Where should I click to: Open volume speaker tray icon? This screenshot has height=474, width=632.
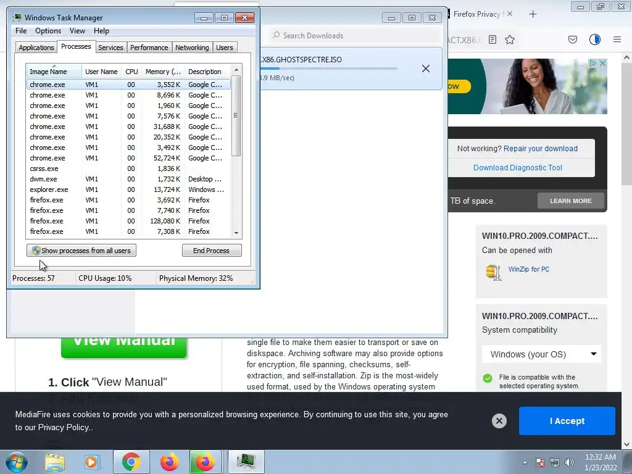570,462
